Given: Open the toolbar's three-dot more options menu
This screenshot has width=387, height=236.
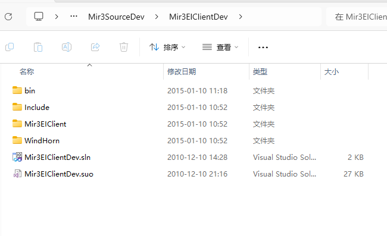Looking at the screenshot, I should coord(263,48).
